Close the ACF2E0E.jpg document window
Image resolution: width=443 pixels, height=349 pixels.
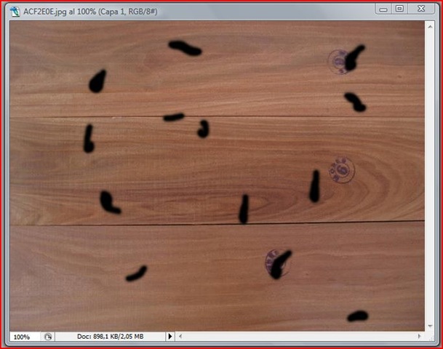421,9
